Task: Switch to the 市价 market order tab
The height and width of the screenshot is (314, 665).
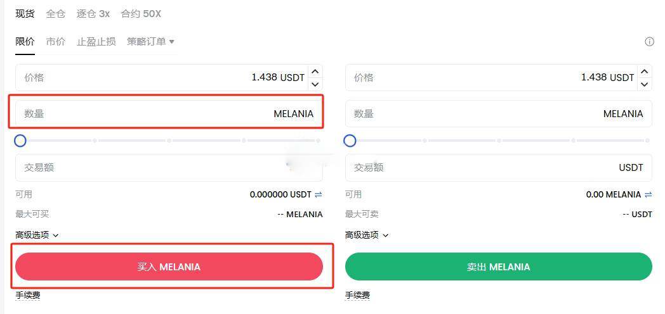Action: pos(56,42)
